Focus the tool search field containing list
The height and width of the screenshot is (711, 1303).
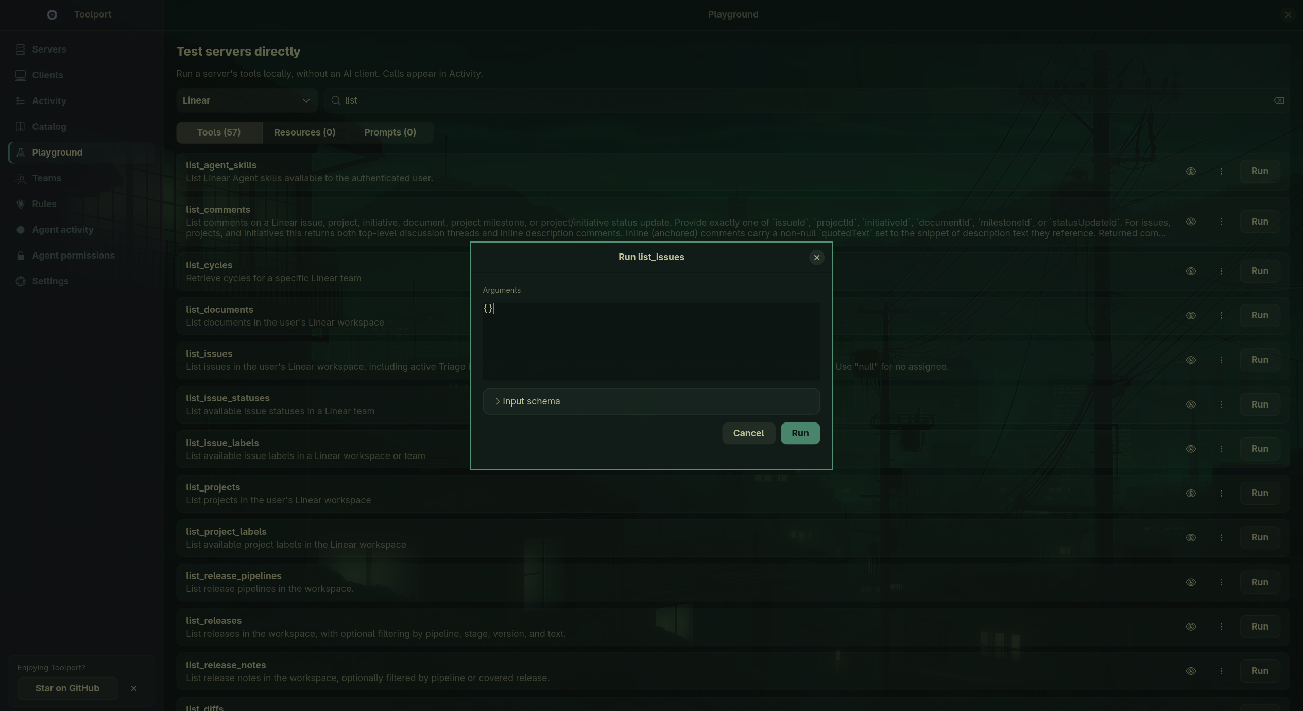tap(807, 100)
